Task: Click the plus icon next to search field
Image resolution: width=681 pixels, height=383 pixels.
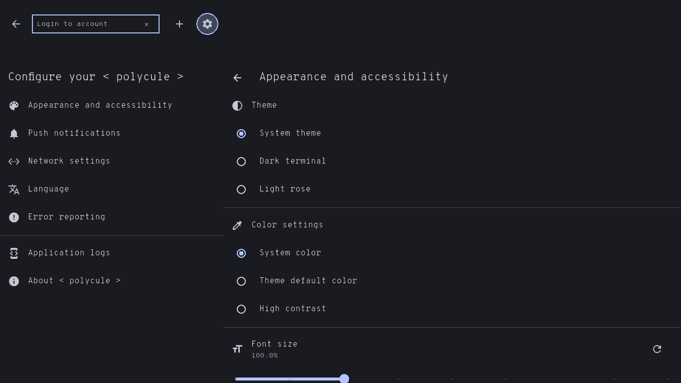Action: pos(179,24)
